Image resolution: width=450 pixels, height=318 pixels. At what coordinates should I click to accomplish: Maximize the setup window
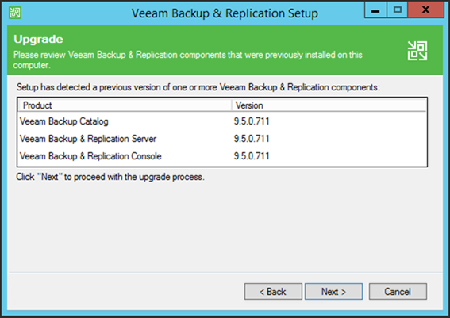(x=397, y=10)
